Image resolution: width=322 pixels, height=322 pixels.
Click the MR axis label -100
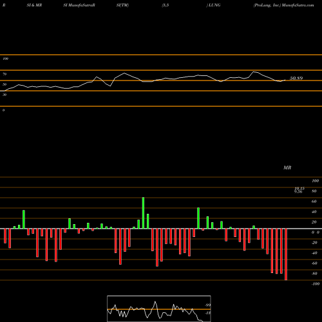pos(316,284)
